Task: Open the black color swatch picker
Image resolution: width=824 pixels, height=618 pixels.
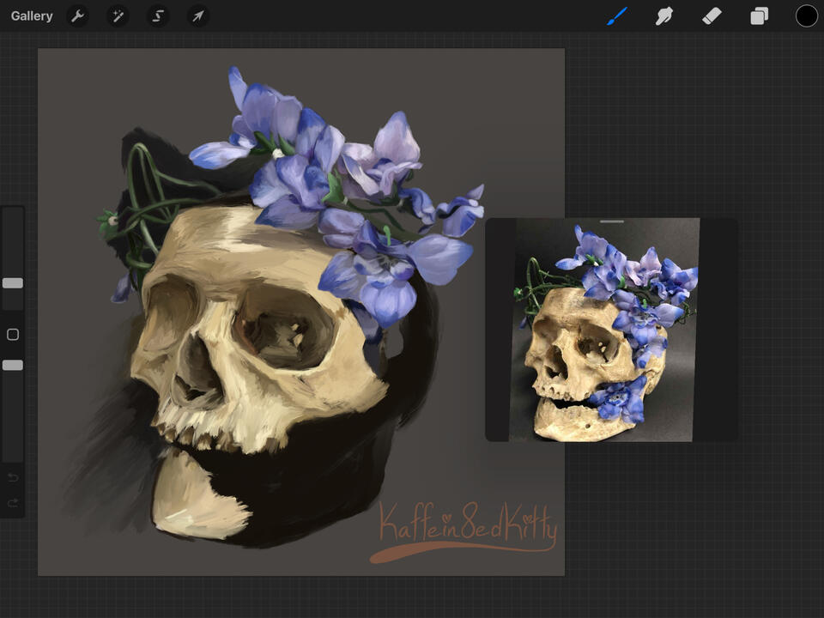Action: click(x=806, y=16)
